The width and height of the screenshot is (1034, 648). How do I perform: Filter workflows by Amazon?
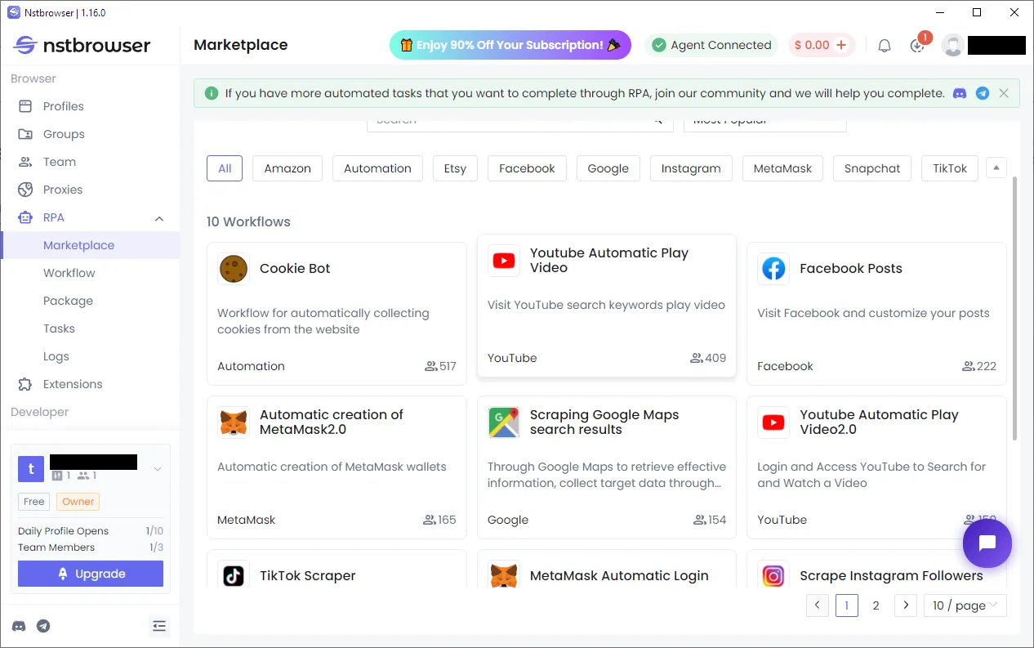coord(287,168)
